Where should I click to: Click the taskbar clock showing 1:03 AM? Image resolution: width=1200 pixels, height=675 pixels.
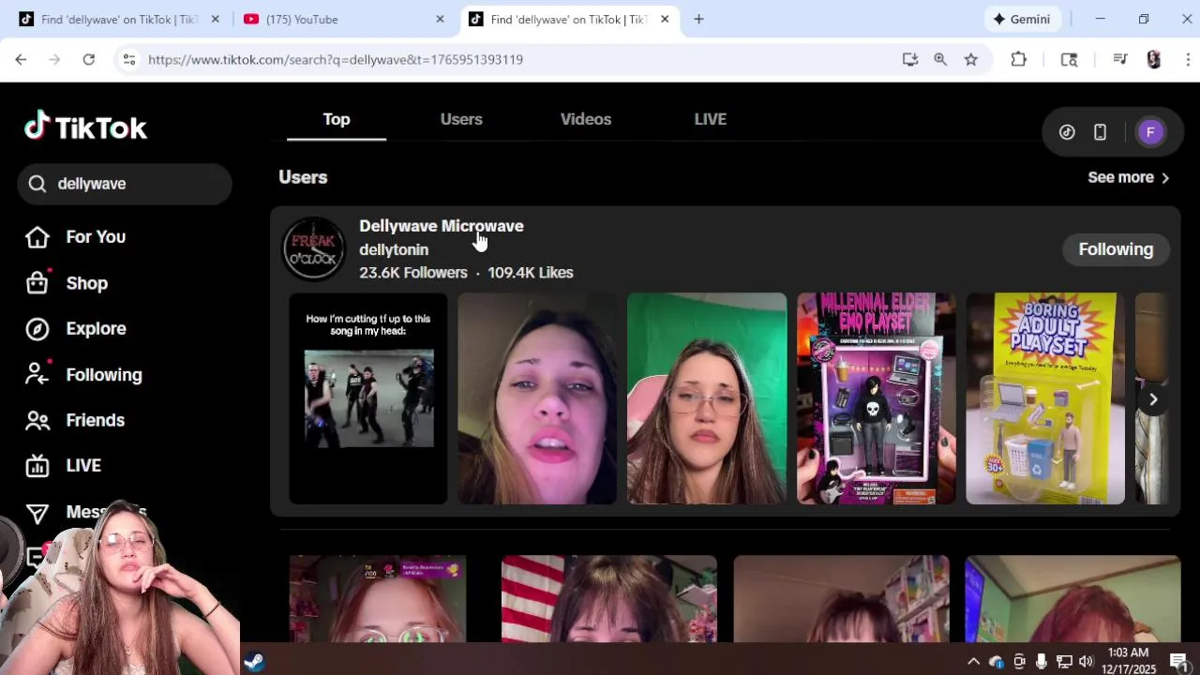[x=1128, y=661]
